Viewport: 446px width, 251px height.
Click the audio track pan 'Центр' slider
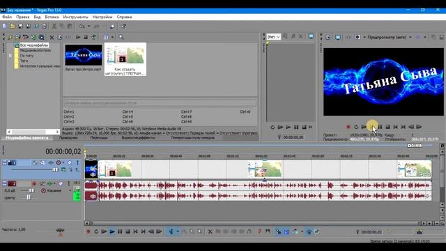29,197
